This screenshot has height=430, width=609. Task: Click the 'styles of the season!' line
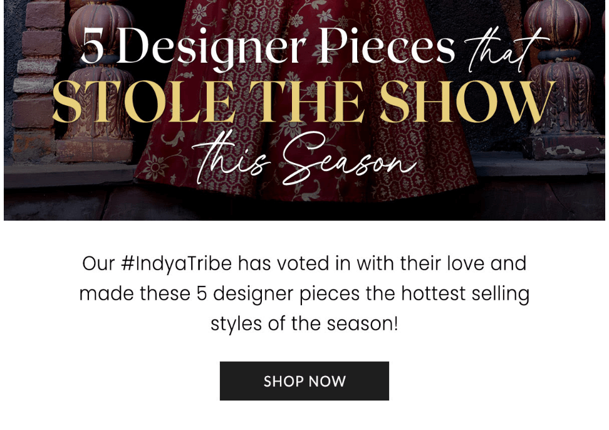304,324
